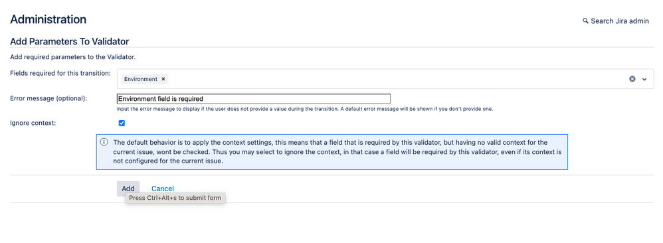This screenshot has width=663, height=243.
Task: Click the Ctrl+Alt+s submit form tooltip
Action: 175,198
